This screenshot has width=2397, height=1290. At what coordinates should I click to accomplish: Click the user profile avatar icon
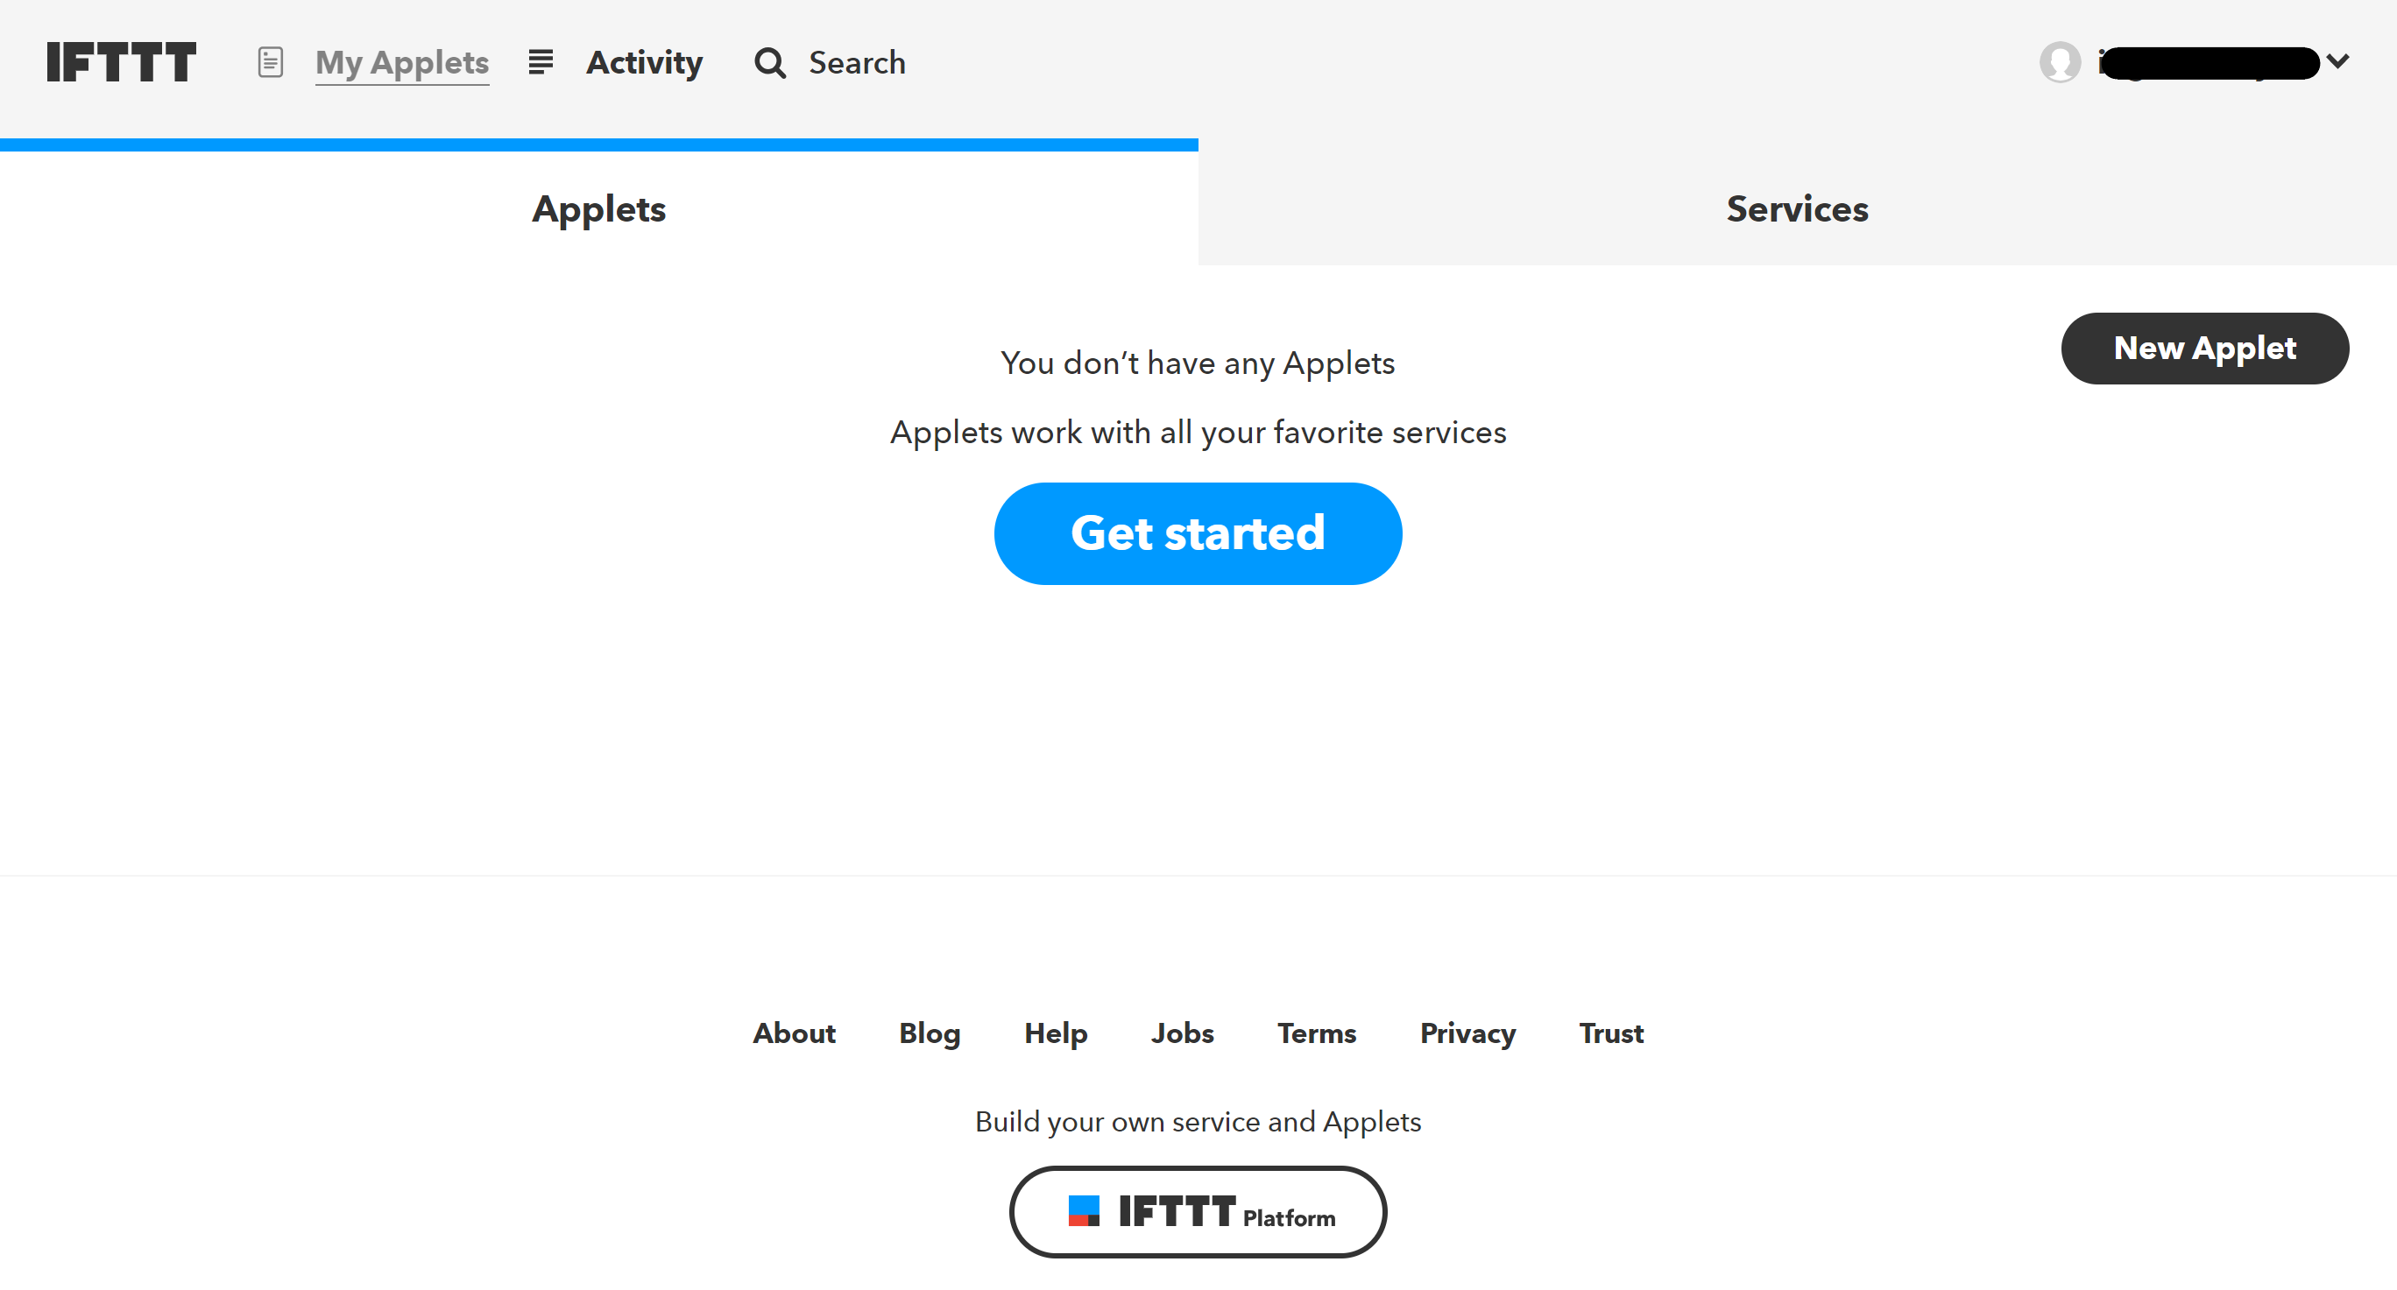[2061, 64]
